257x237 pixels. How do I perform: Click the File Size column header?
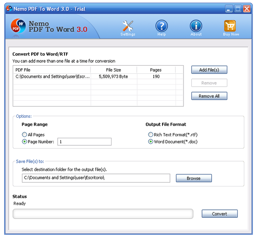click(x=113, y=70)
